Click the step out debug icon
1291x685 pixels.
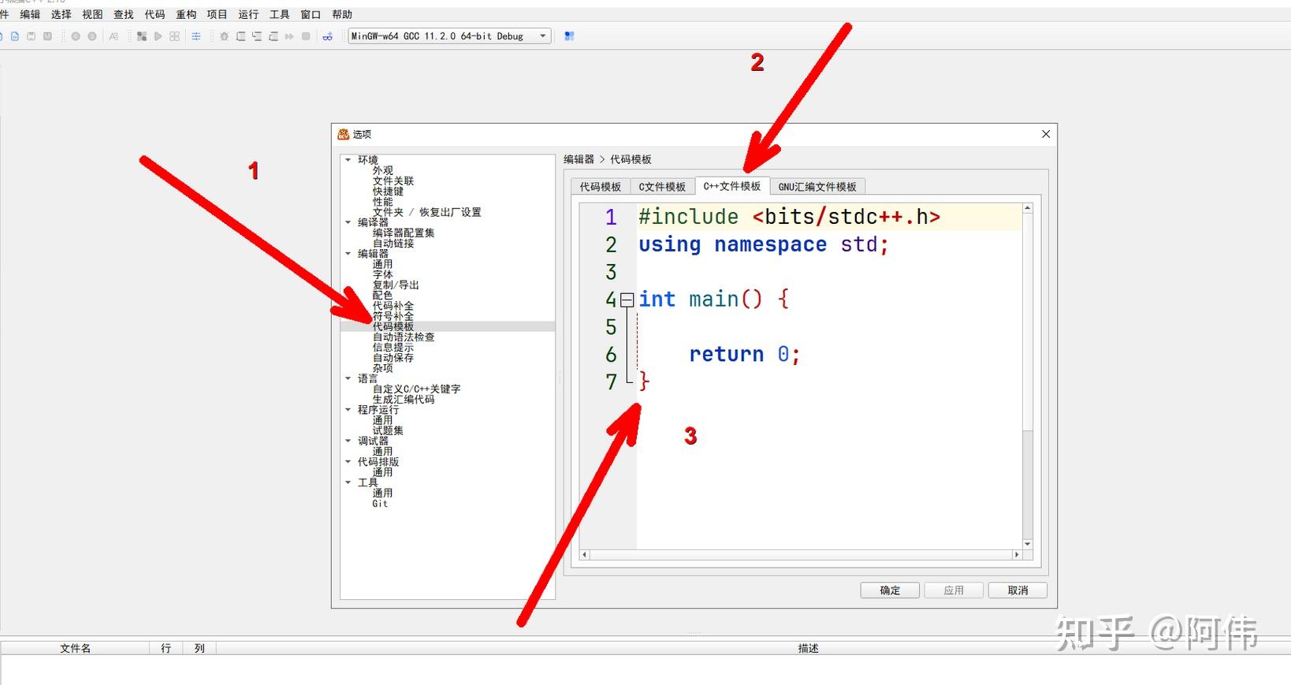tap(273, 36)
